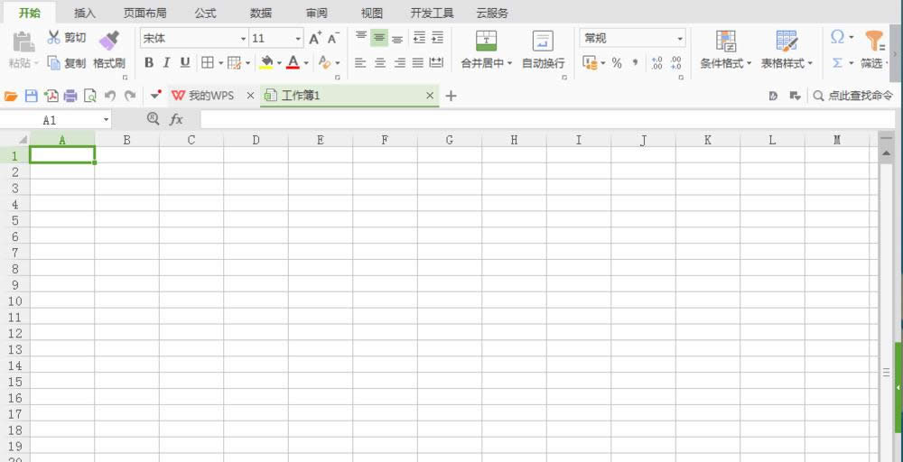
Task: Click the Increase font size icon
Action: [315, 38]
